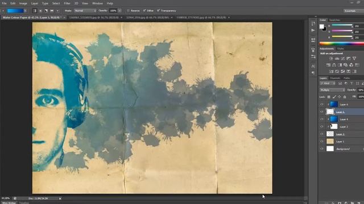
Task: Select the Radial Gradient style icon
Action: [x=40, y=11]
